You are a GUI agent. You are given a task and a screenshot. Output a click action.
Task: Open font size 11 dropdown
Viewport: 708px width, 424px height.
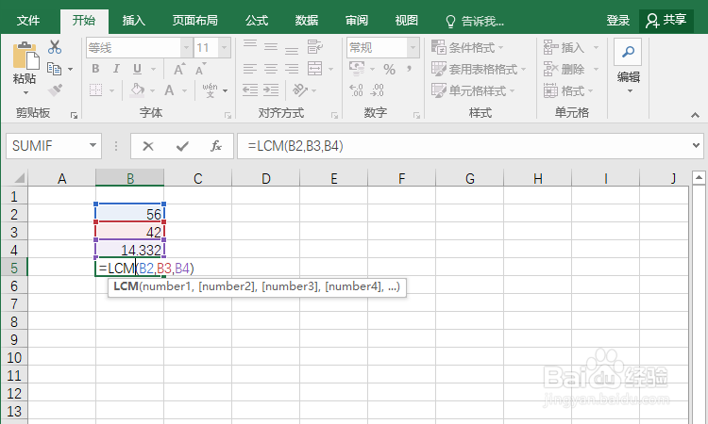tap(225, 48)
